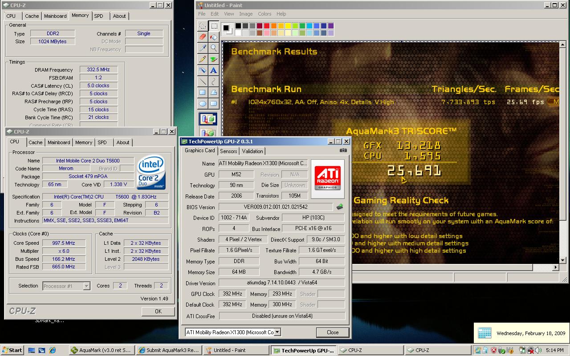The width and height of the screenshot is (570, 356).
Task: Click the GPU-Z Name field showing ATI Mobility Radeon X1300
Action: tap(263, 163)
